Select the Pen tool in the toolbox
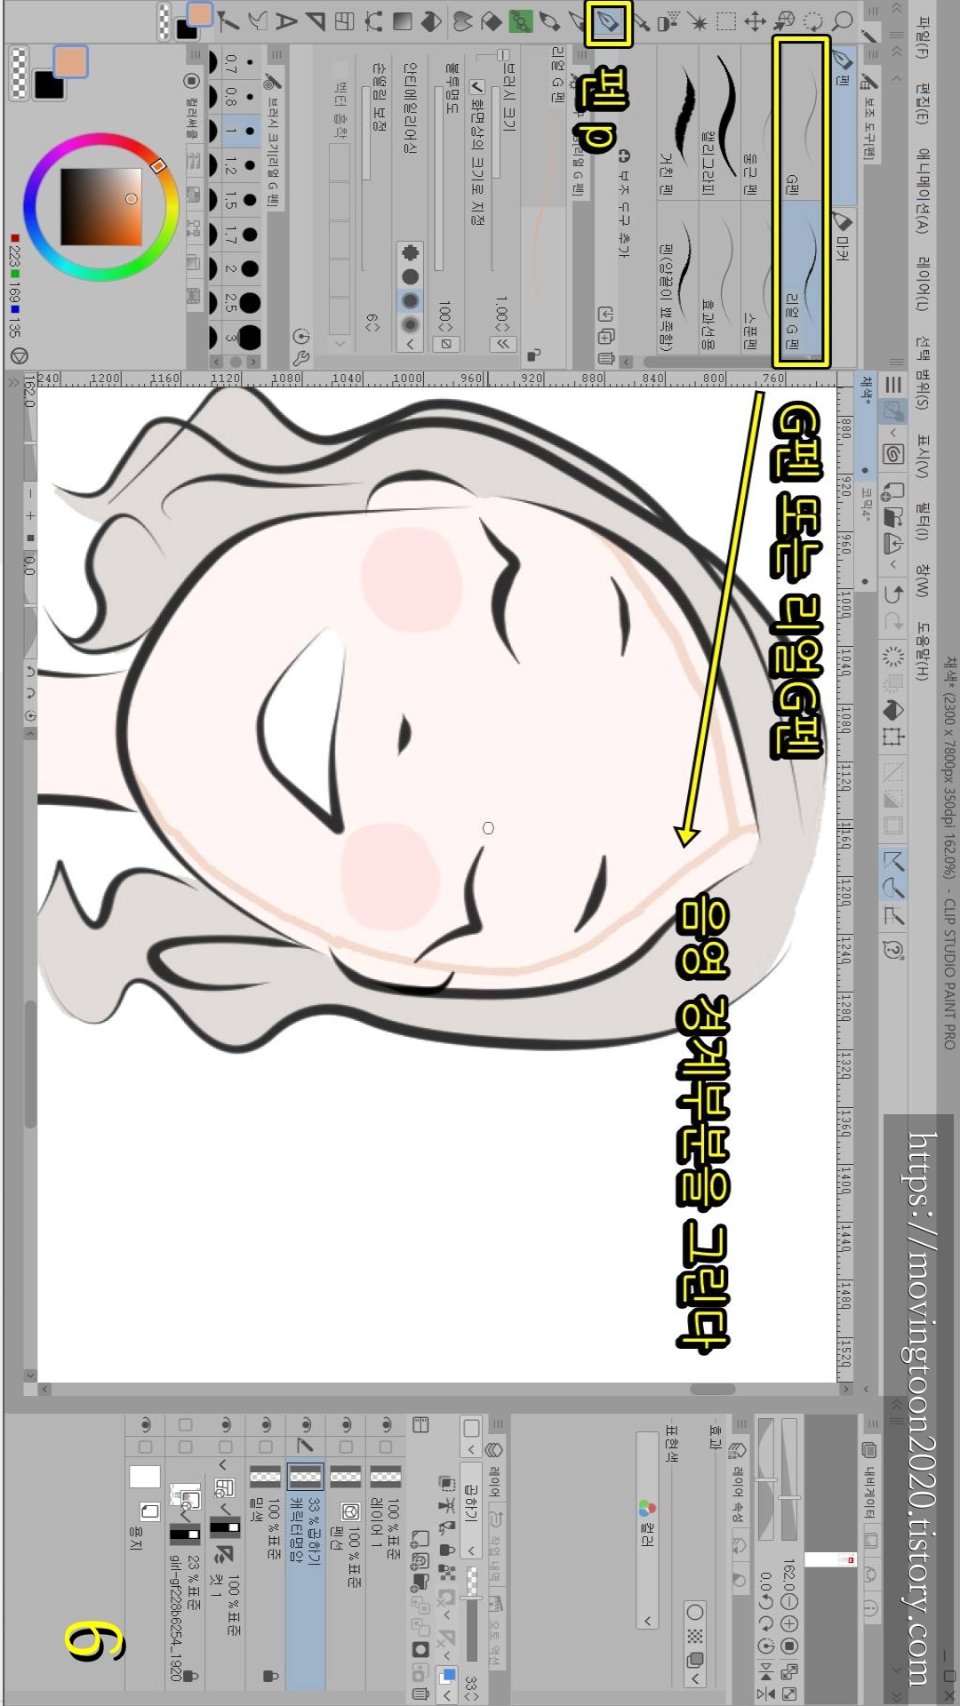This screenshot has height=1706, width=960. point(608,22)
